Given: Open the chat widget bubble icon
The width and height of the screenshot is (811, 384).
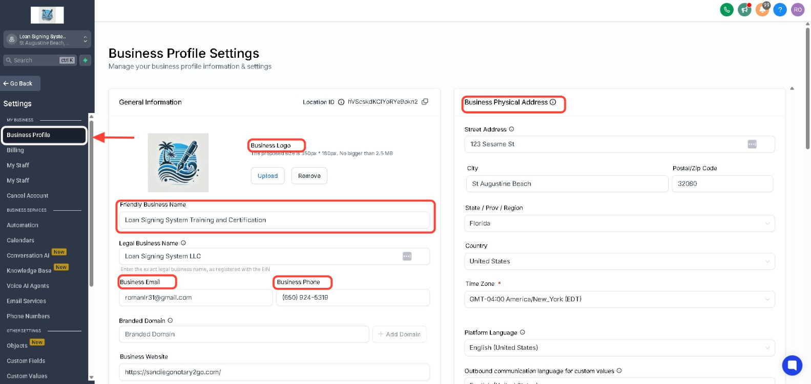Looking at the screenshot, I should (x=792, y=365).
